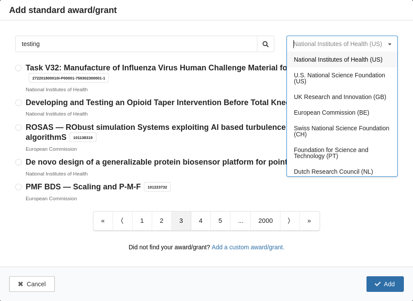The image size is (413, 301).
Task: Open the Add a custom award/grant link
Action: (248, 247)
